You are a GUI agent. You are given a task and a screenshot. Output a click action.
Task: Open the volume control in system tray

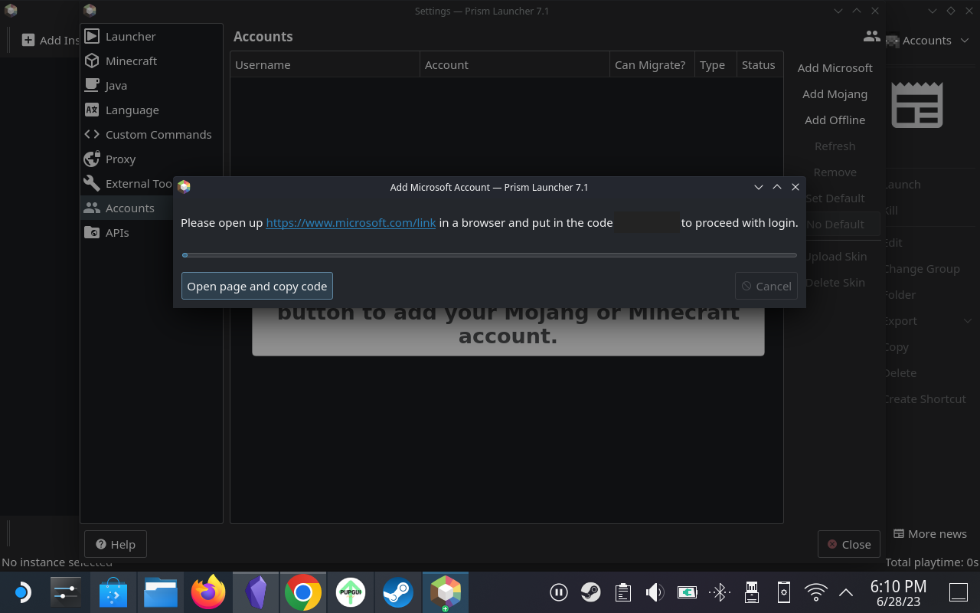(x=655, y=592)
